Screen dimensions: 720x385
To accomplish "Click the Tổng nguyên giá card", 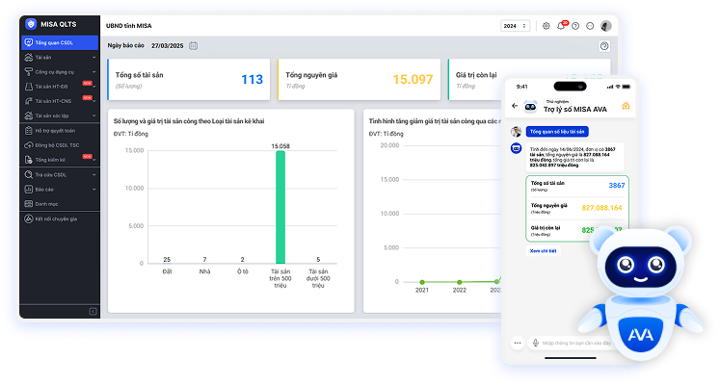I will (360, 79).
